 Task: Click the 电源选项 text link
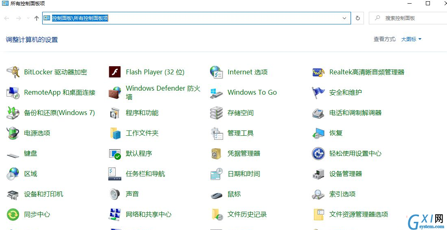tap(37, 133)
